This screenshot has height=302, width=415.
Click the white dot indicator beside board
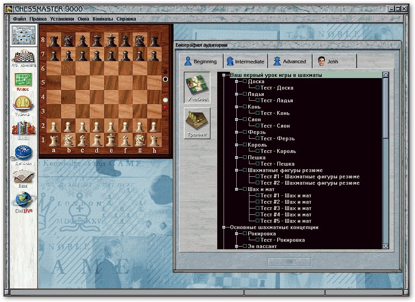[165, 100]
